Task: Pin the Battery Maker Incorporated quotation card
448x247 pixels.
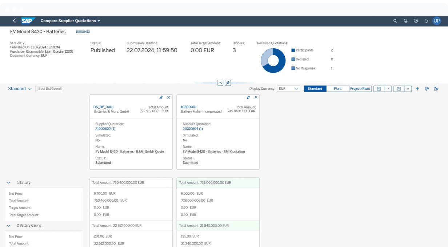Action: tap(248, 97)
